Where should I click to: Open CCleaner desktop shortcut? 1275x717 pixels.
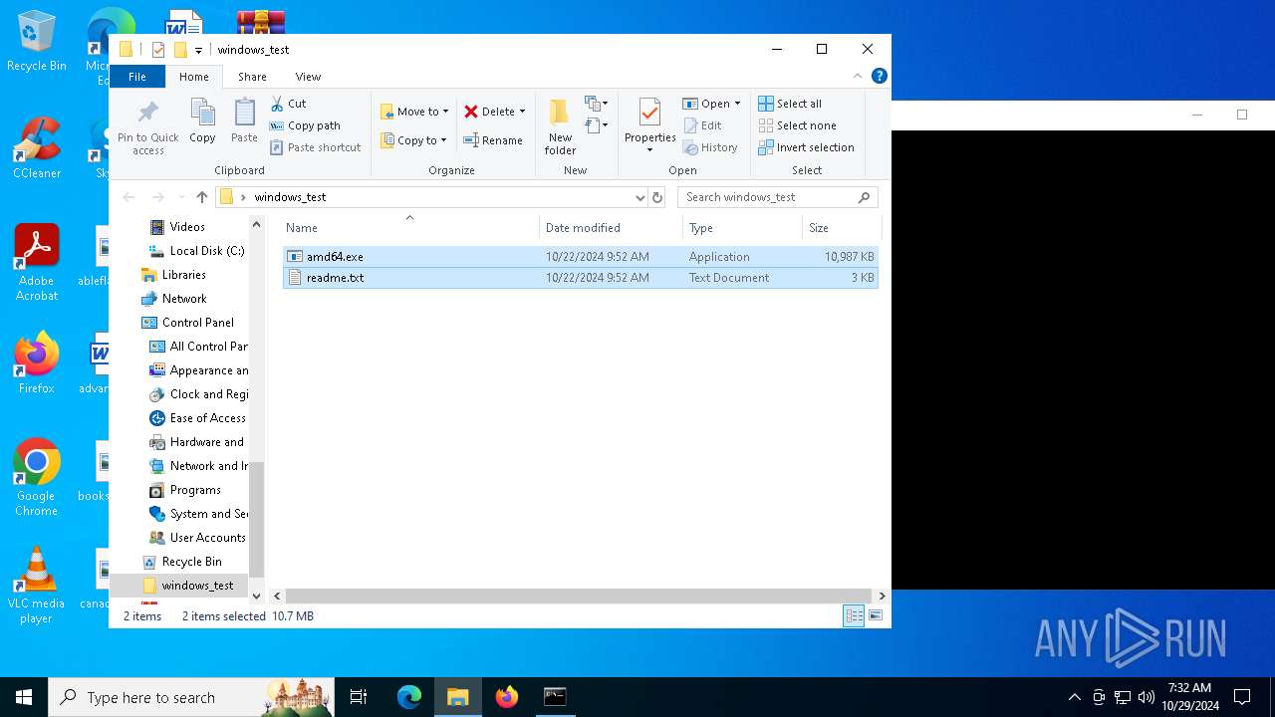tap(37, 147)
